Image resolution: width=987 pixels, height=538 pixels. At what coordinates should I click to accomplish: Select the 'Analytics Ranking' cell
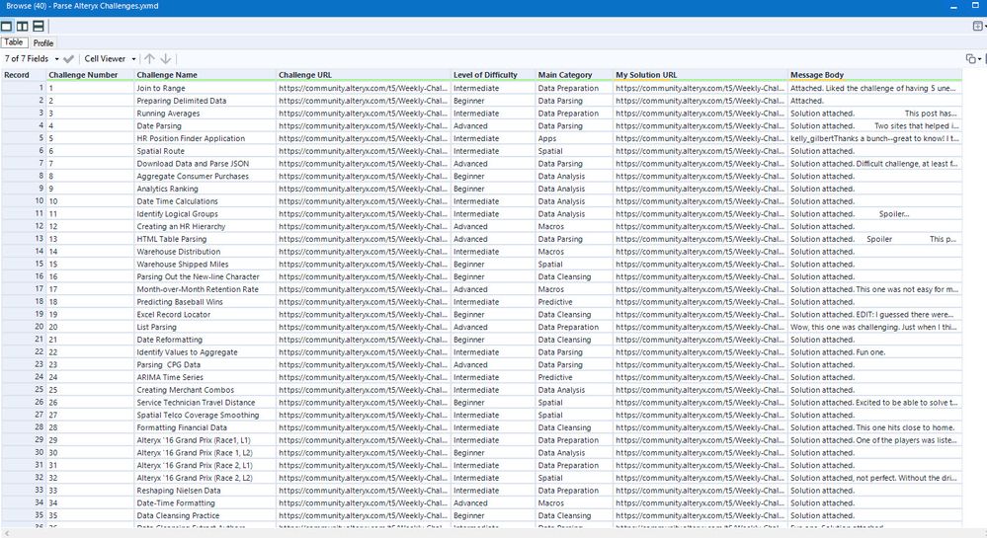tap(206, 189)
